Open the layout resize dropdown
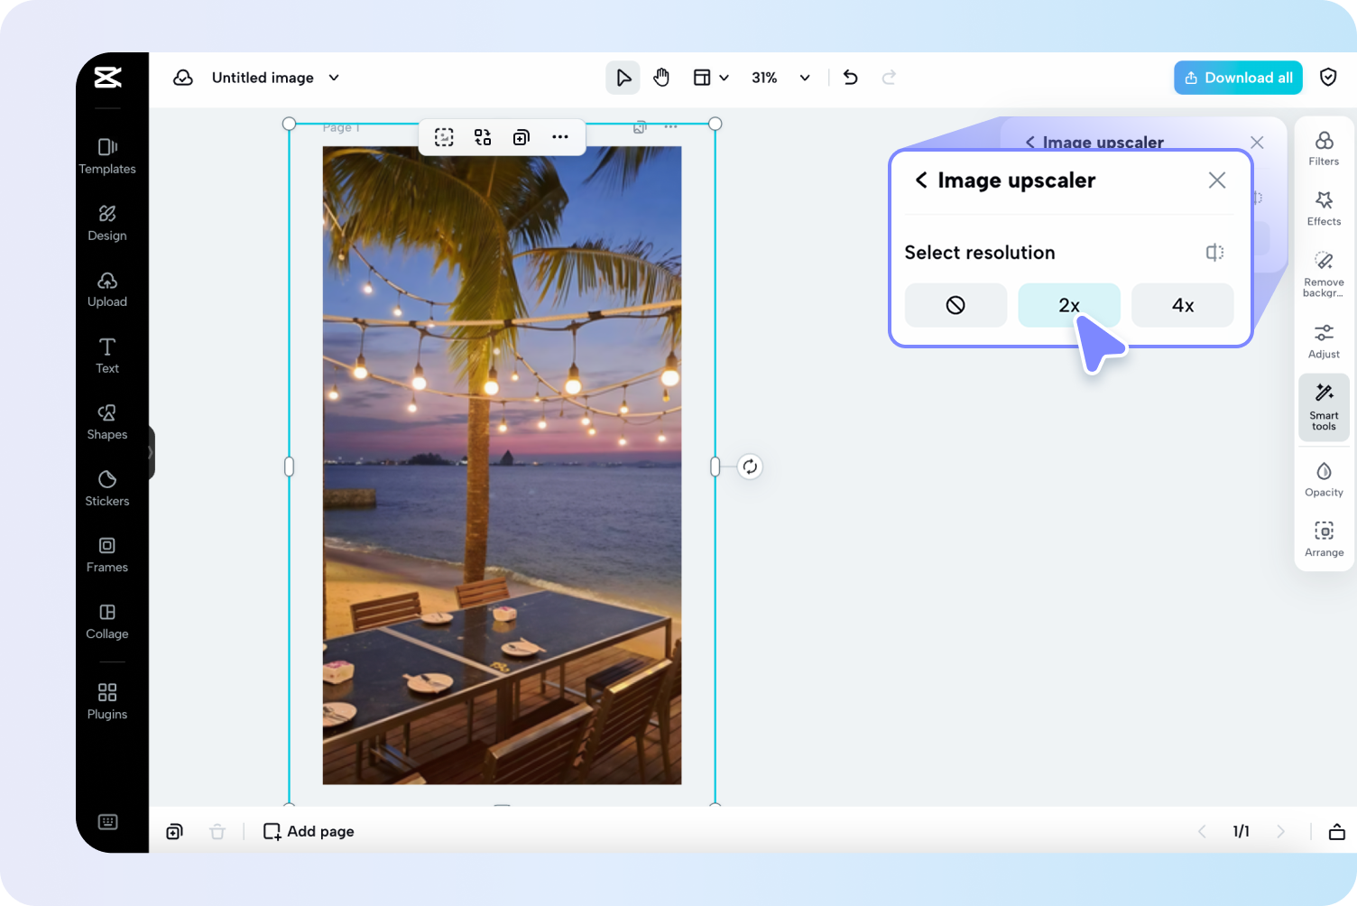The image size is (1357, 906). pyautogui.click(x=711, y=78)
